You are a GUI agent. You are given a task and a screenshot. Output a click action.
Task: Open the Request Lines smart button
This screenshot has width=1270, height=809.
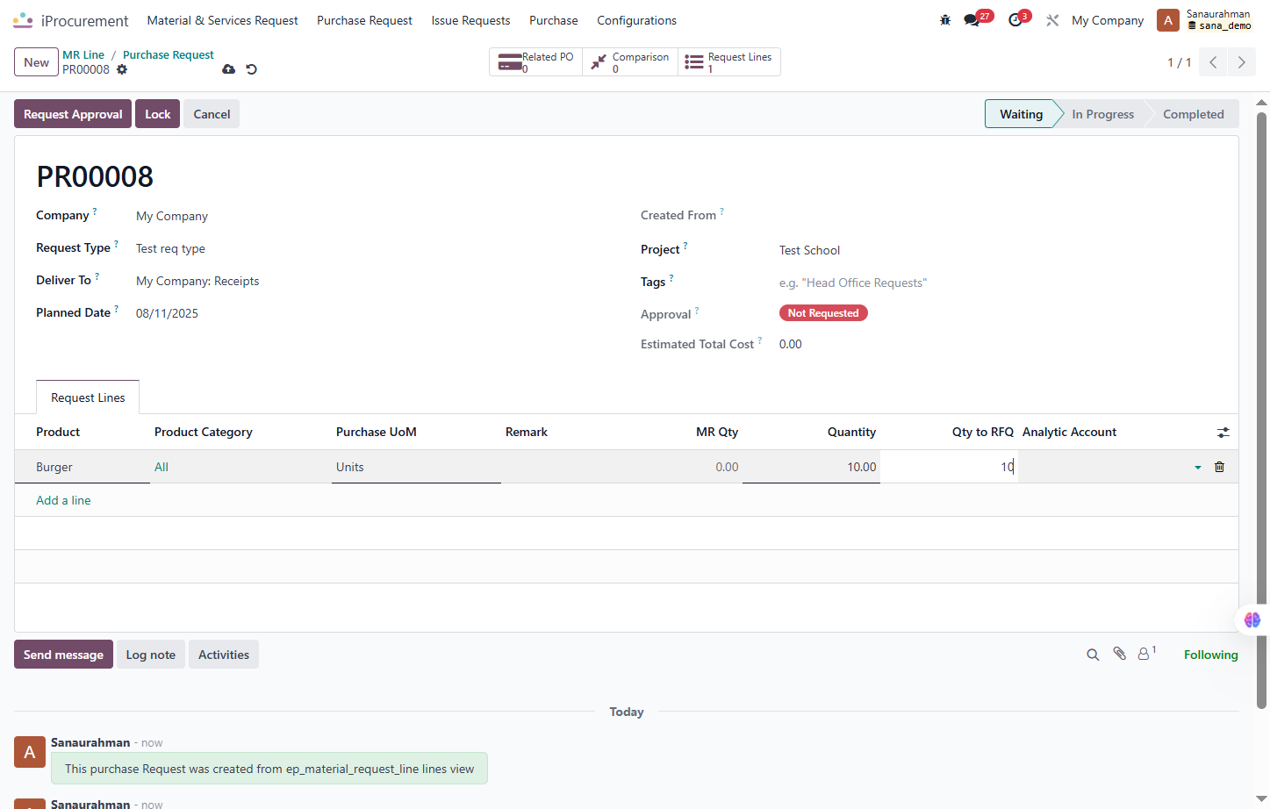pyautogui.click(x=728, y=62)
